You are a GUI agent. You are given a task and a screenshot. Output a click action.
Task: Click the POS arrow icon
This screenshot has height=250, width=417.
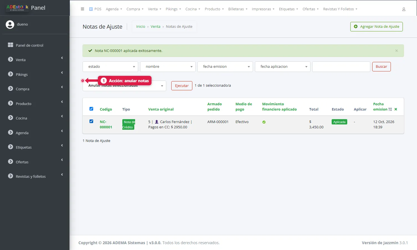click(x=91, y=9)
